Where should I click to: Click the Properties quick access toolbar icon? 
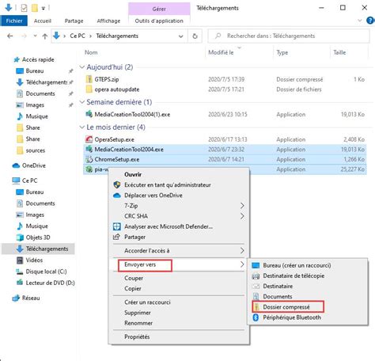point(24,8)
